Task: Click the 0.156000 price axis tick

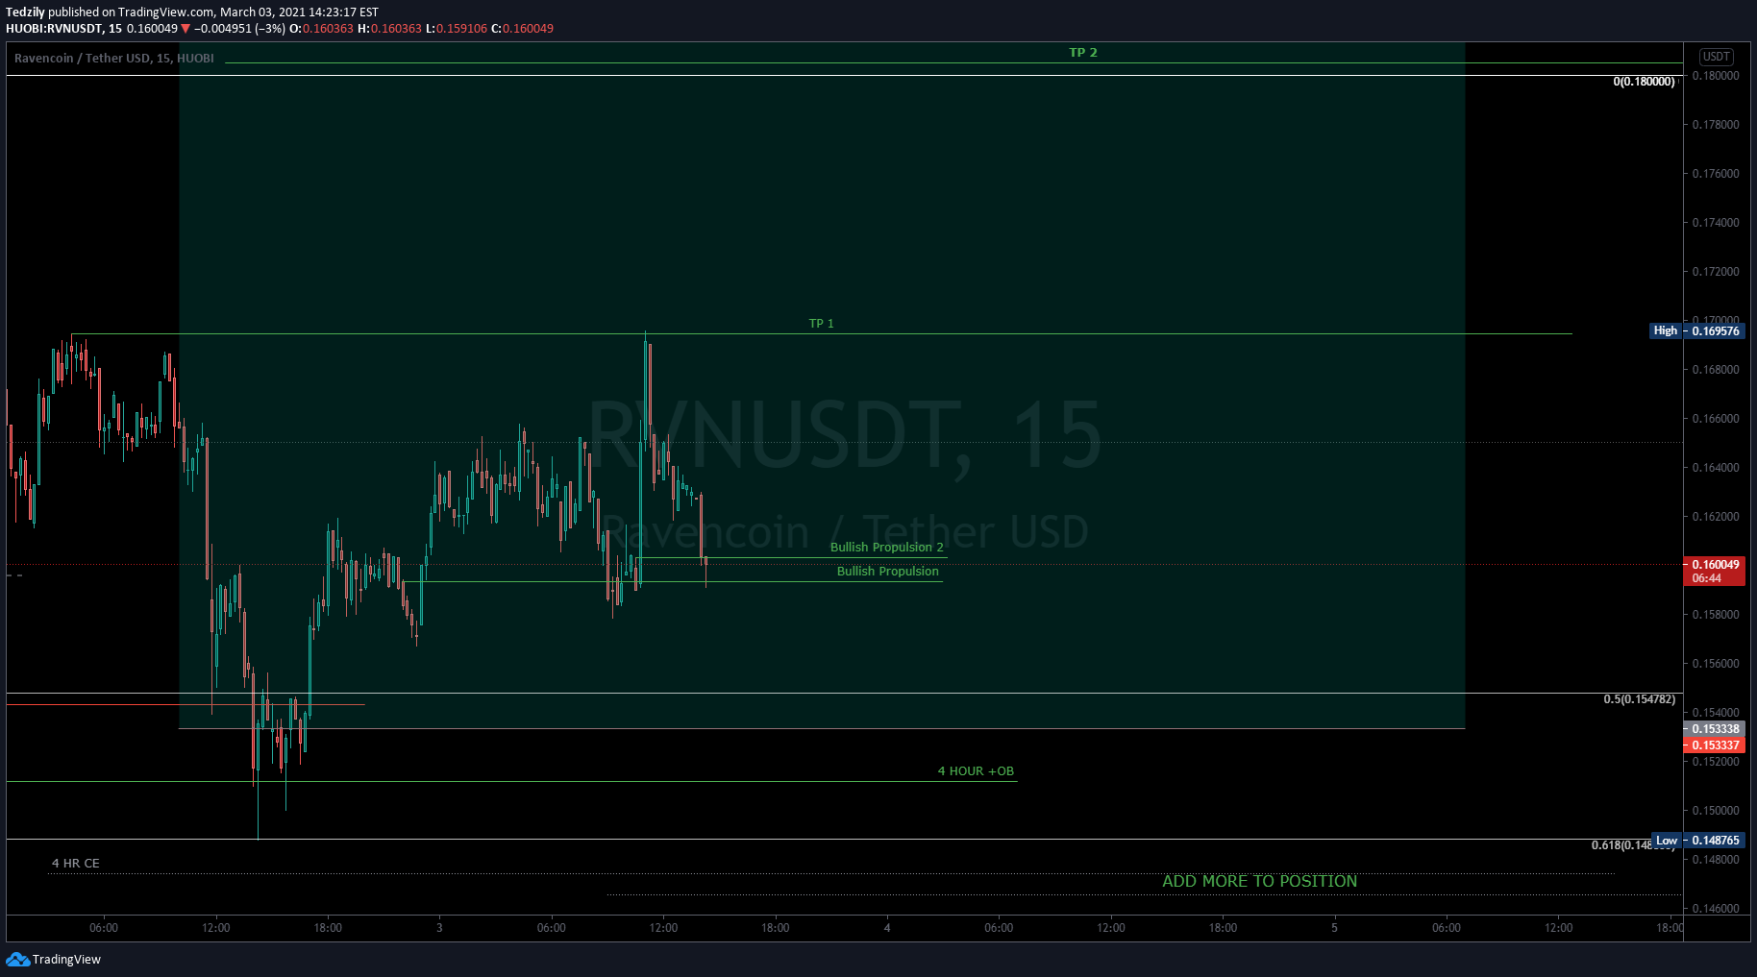Action: tap(1716, 664)
